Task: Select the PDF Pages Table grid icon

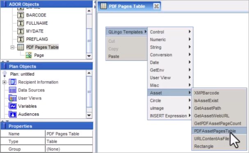Action: click(21, 47)
